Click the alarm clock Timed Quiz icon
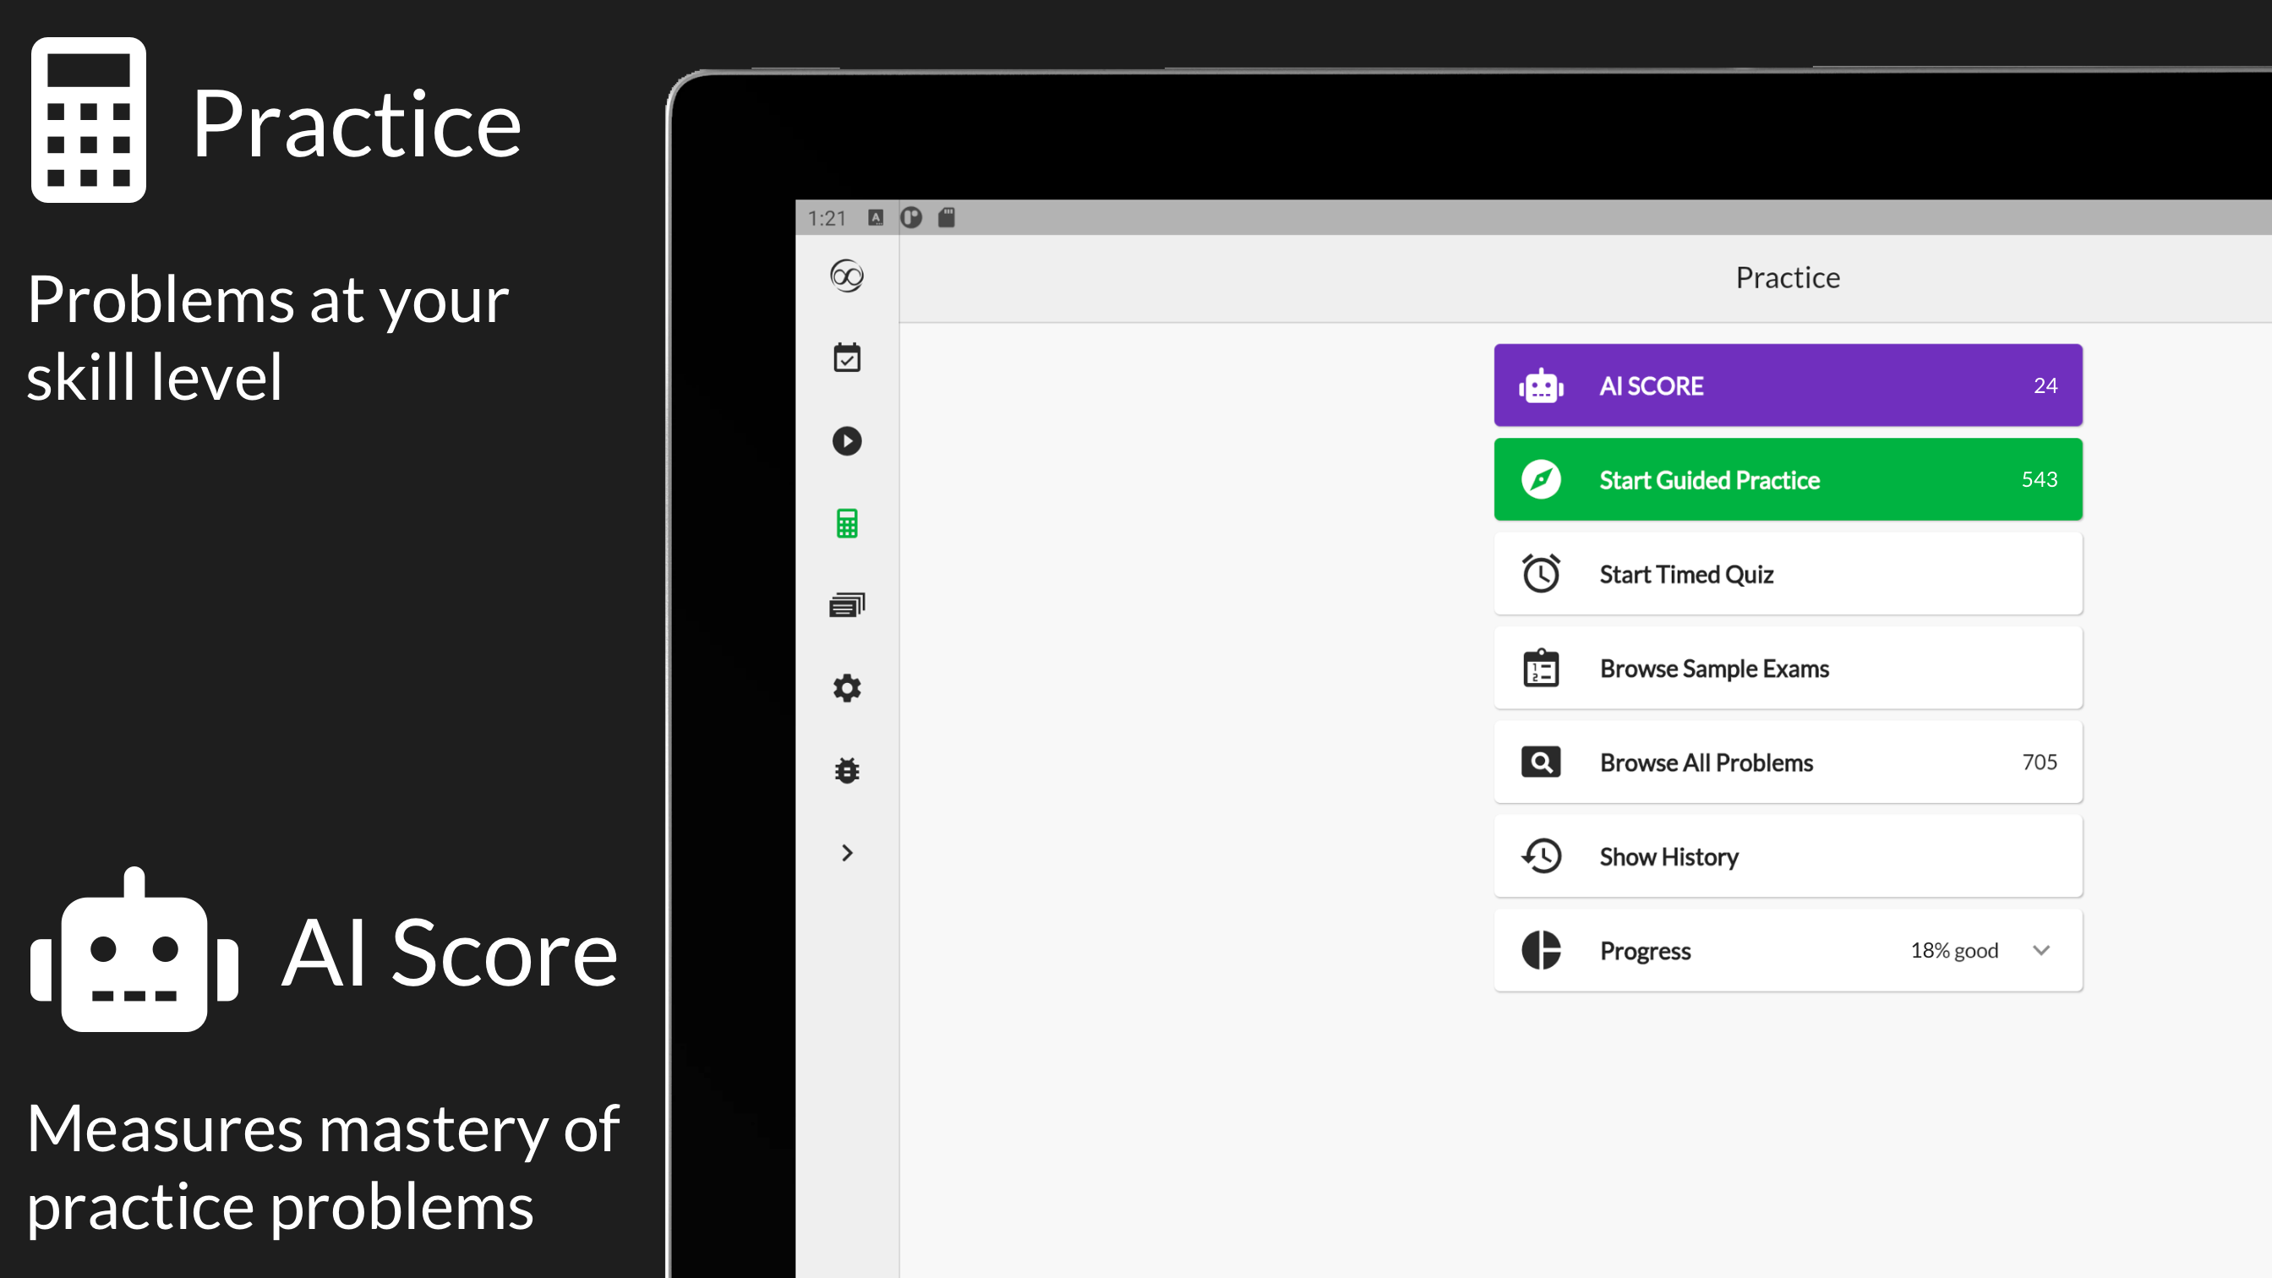Viewport: 2272px width, 1278px height. [x=1541, y=574]
